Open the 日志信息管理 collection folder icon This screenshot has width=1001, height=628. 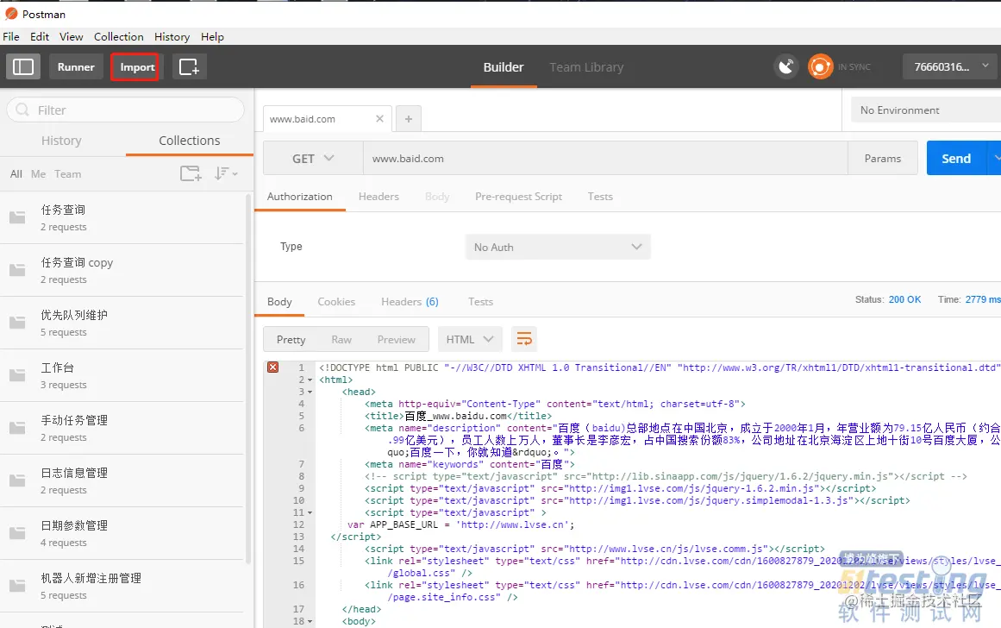coord(17,480)
